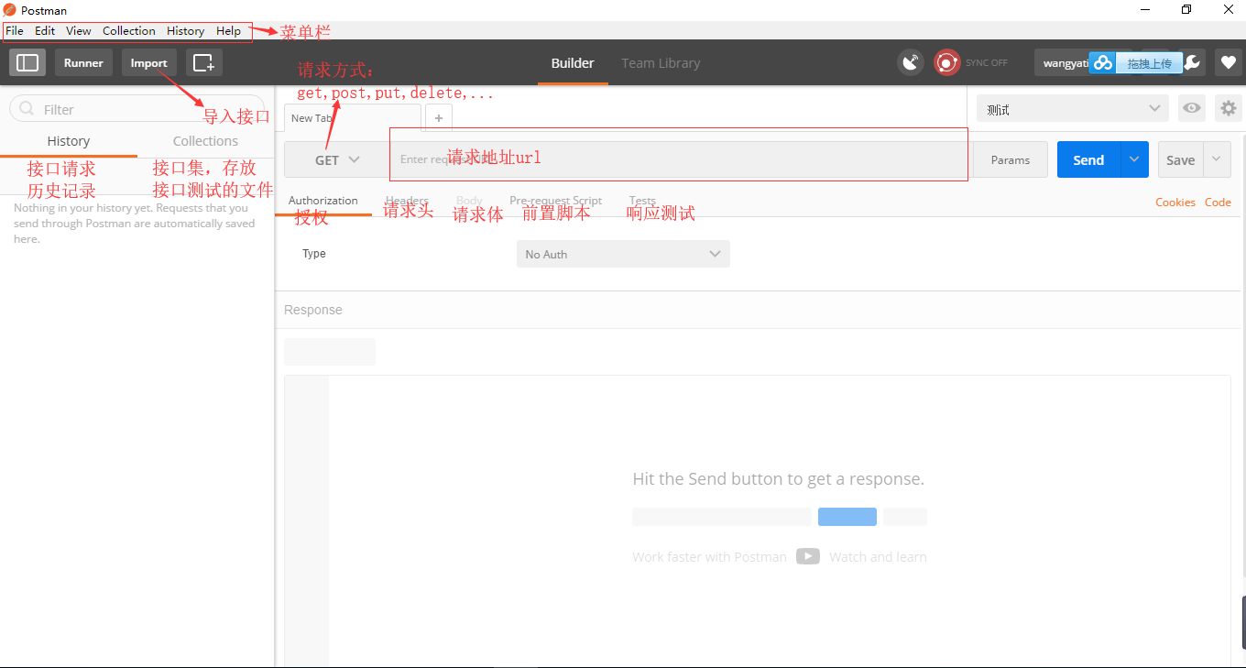Expand the Send button arrow options

(1134, 159)
